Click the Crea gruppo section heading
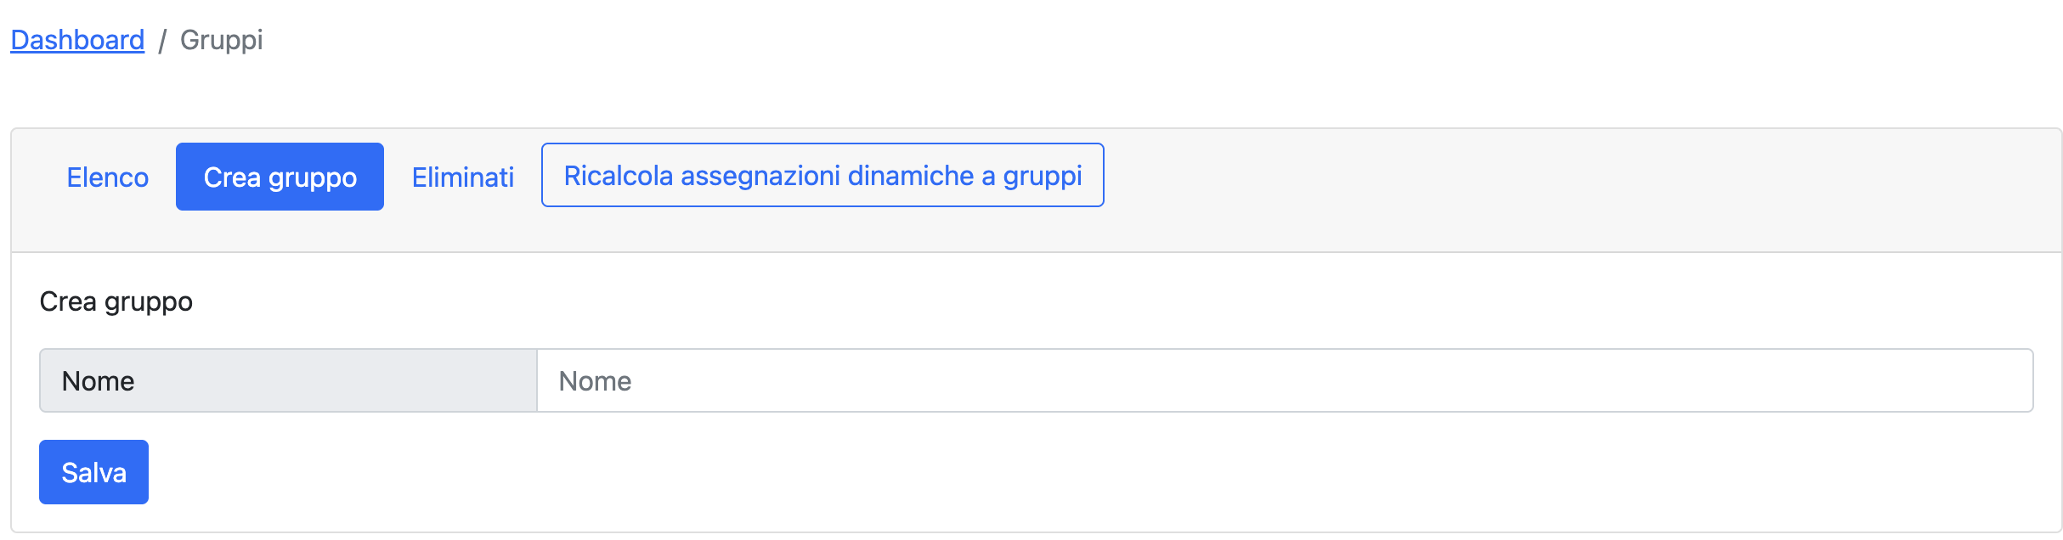The width and height of the screenshot is (2063, 540). click(x=116, y=301)
